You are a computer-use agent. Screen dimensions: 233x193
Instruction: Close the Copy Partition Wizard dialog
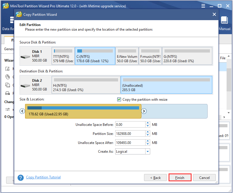point(214,14)
